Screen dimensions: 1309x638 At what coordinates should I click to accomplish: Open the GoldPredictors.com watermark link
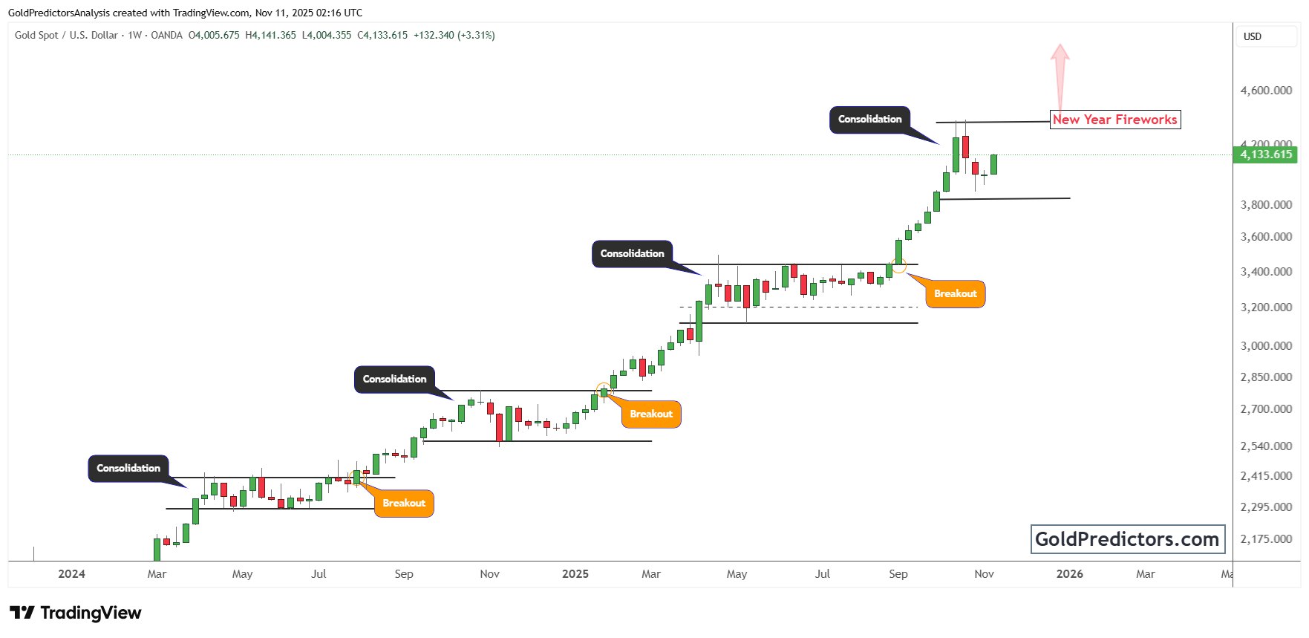click(x=1127, y=539)
